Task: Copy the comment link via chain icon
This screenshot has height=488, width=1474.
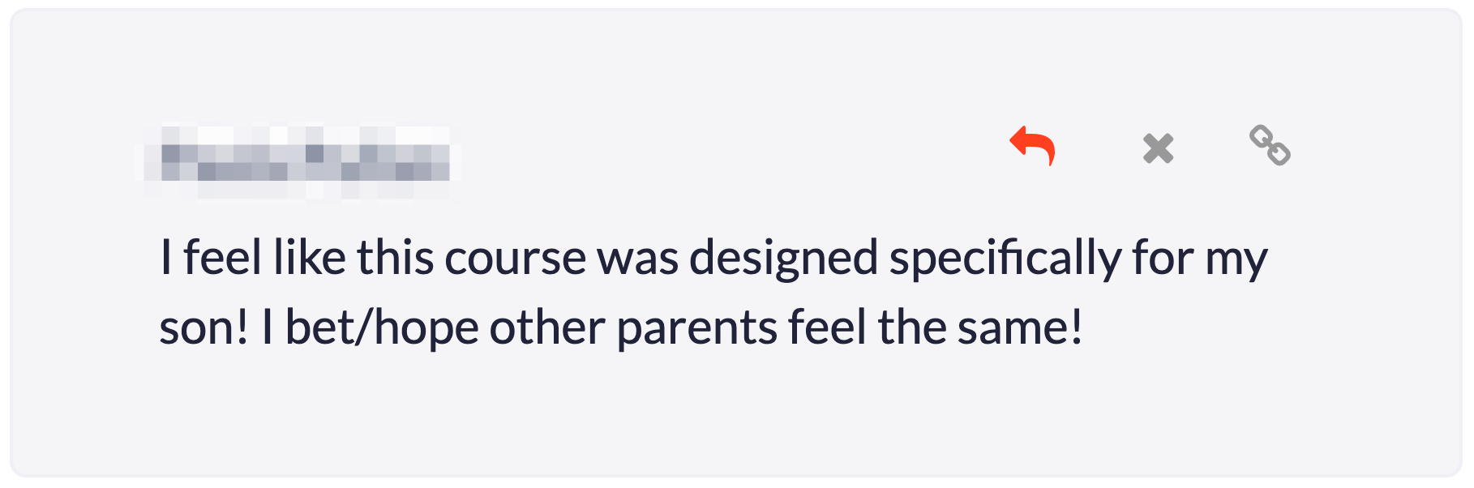Action: [x=1270, y=145]
